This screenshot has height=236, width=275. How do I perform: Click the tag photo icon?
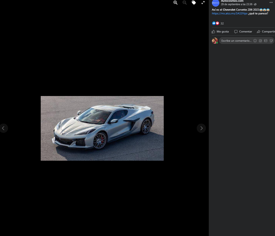(194, 3)
